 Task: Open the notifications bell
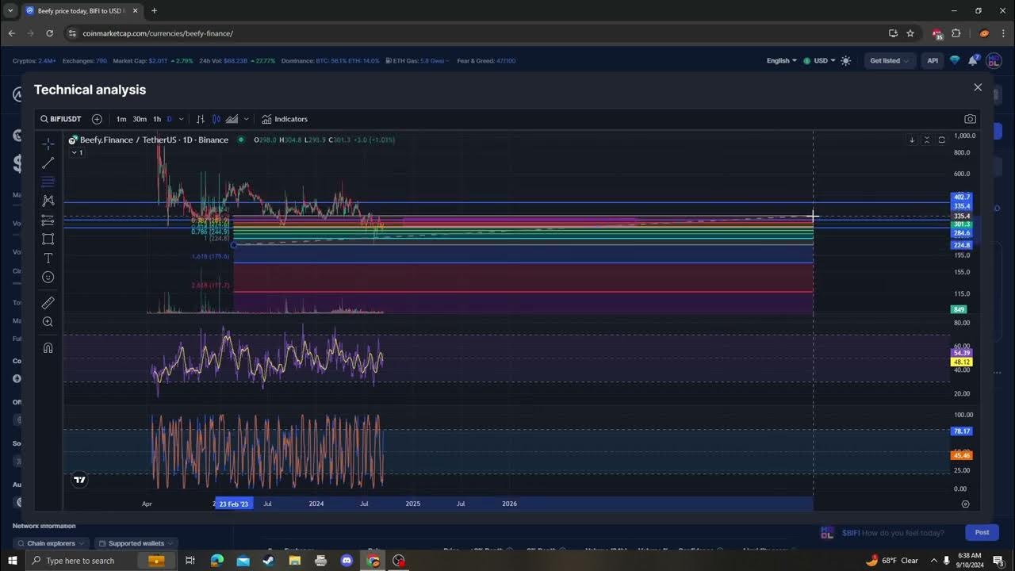click(973, 60)
